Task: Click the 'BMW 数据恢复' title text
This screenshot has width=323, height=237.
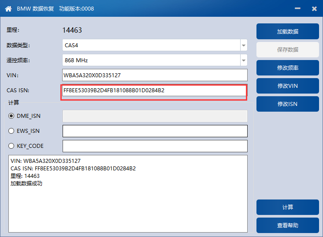Action: point(35,9)
